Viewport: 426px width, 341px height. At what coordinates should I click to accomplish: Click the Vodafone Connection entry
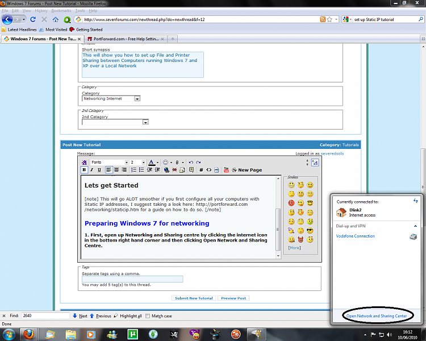point(356,236)
